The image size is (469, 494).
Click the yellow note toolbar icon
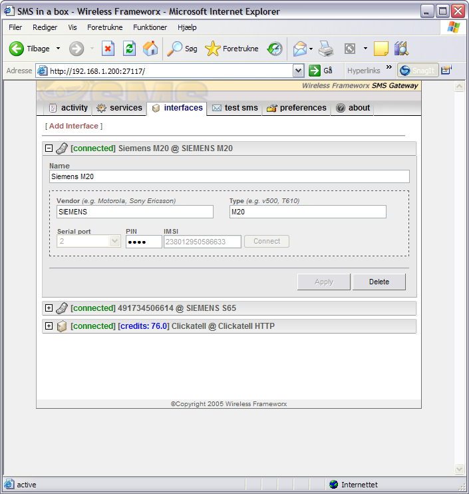(x=381, y=49)
